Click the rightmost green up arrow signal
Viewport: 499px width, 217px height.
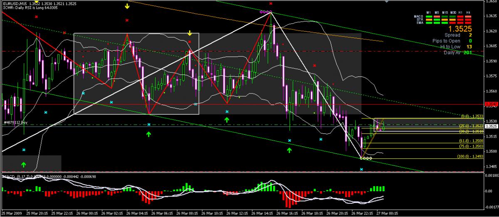(x=289, y=149)
